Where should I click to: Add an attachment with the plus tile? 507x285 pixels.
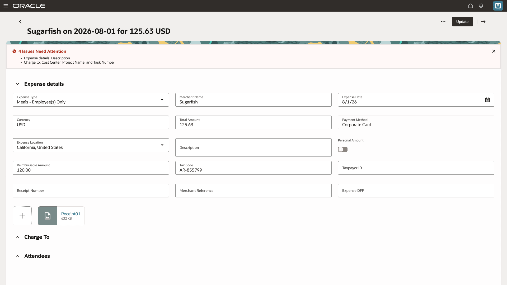(22, 216)
